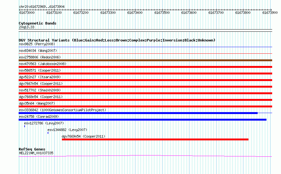Screen dimensions: 281x174
Task: Click the esv1272786 (Levy2007) label
Action: coord(44,123)
